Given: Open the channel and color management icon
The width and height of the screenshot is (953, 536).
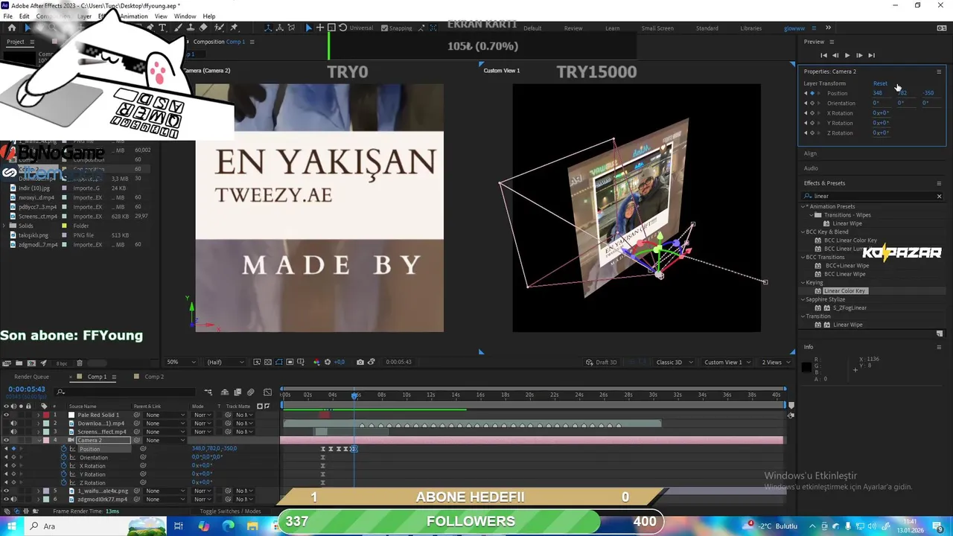Looking at the screenshot, I should [316, 362].
